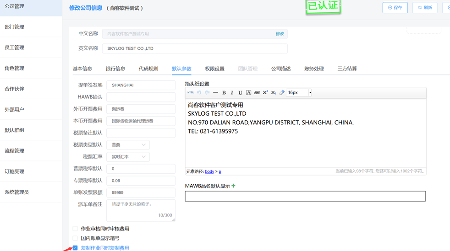Toggle 国内账单显示箱号 checkbox
This screenshot has width=450, height=251.
(x=75, y=238)
